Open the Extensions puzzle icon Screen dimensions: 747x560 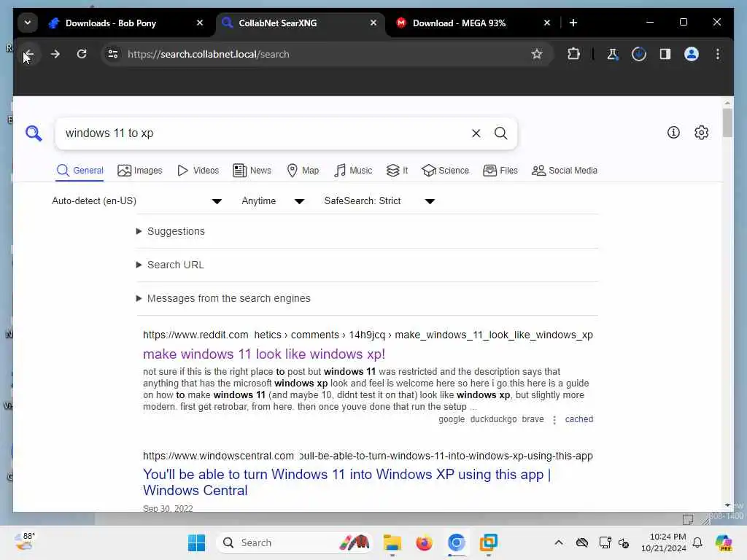point(573,54)
